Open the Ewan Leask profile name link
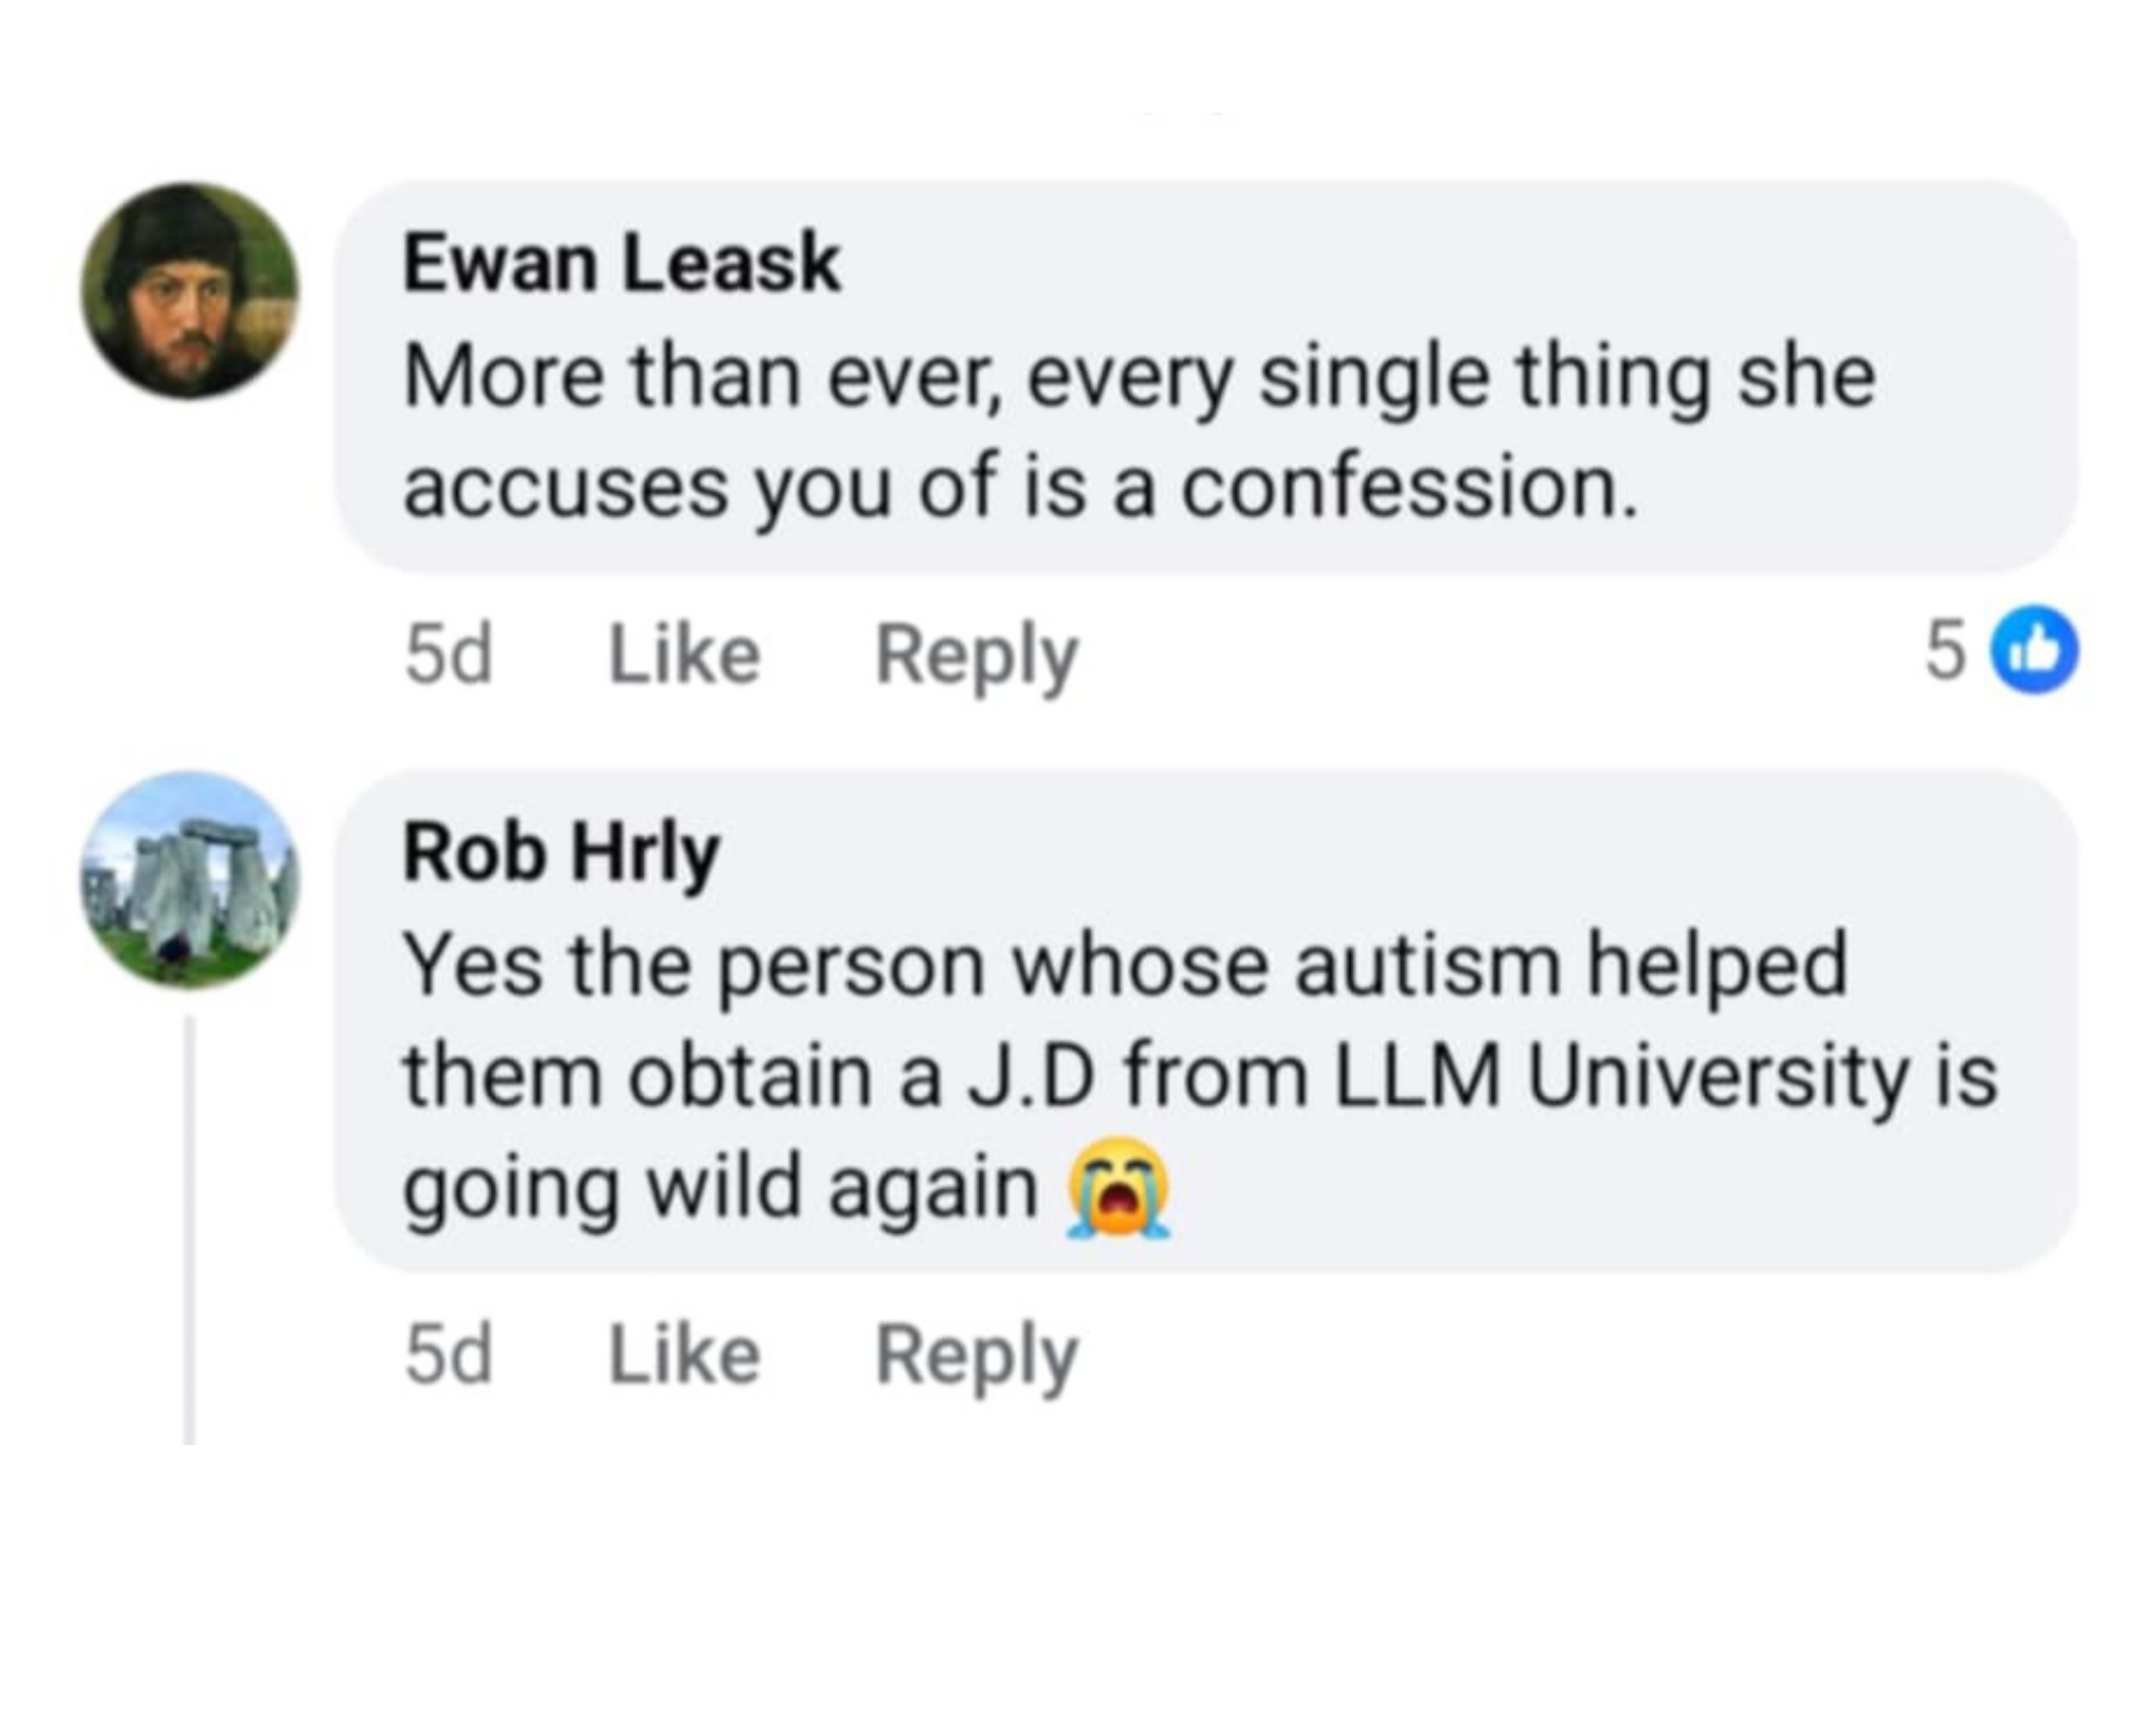 621,263
